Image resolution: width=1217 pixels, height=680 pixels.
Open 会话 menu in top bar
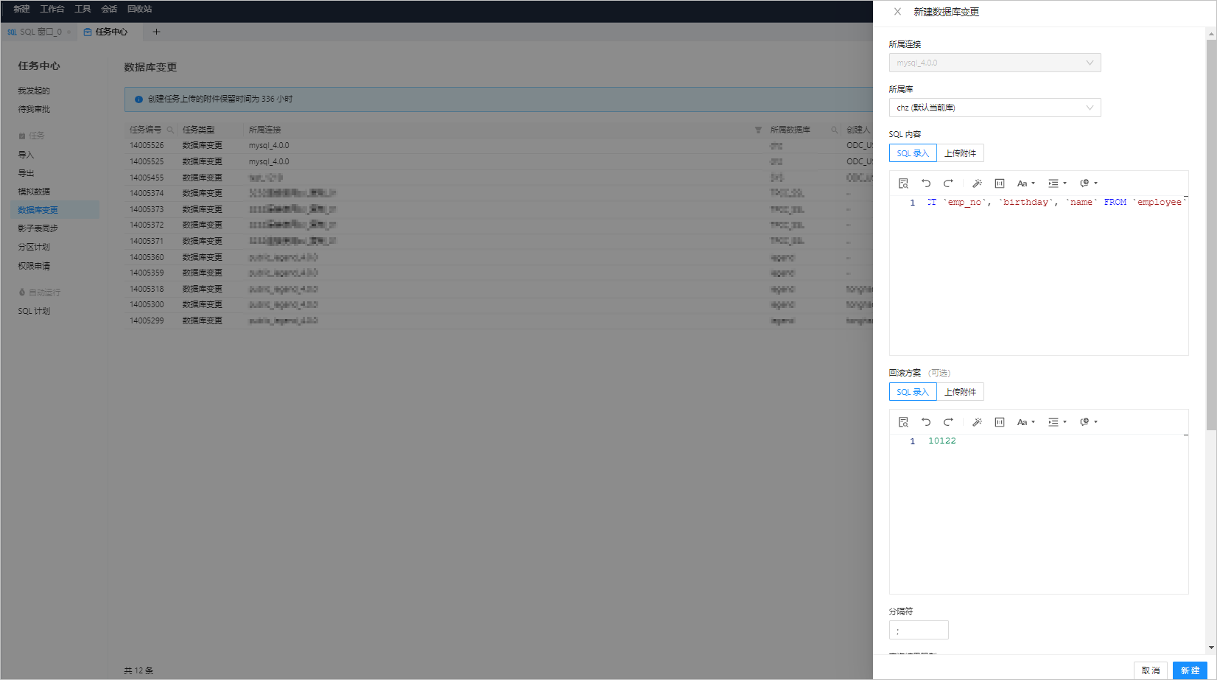click(x=109, y=9)
